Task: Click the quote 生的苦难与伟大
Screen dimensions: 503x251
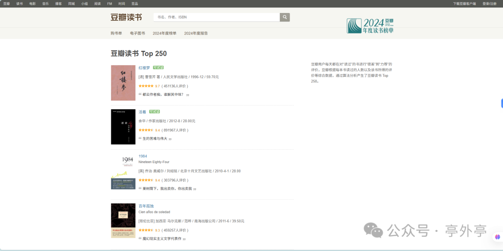Action: 155,139
